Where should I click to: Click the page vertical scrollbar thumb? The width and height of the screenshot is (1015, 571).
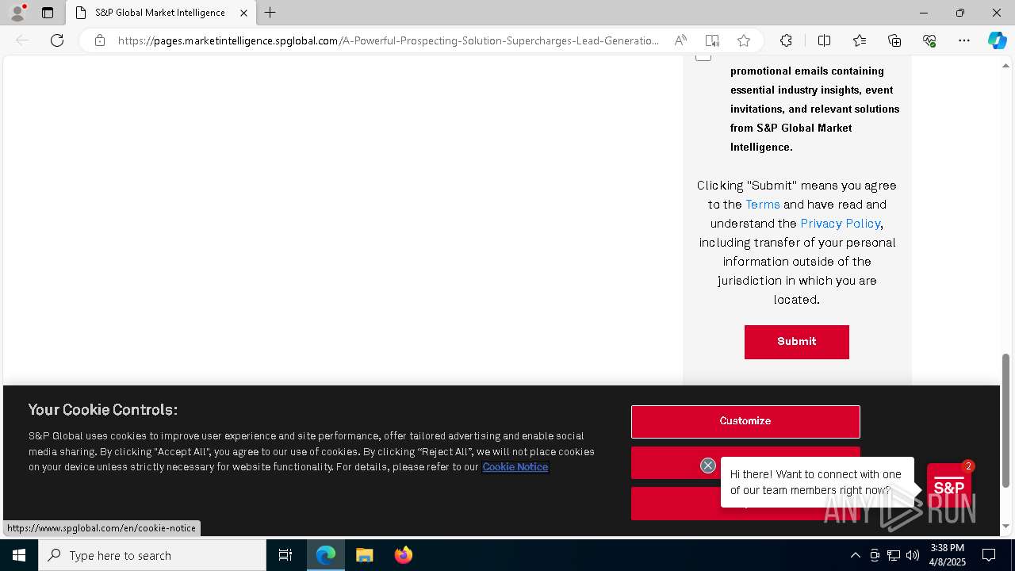(x=1006, y=420)
